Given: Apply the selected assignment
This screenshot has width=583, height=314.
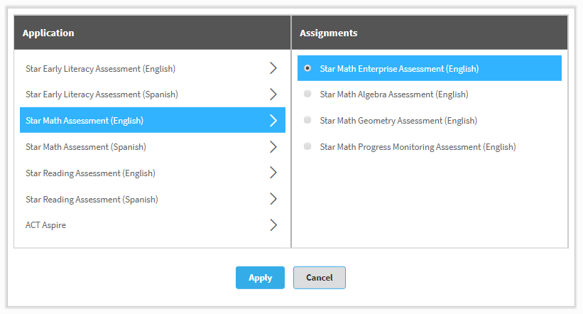Looking at the screenshot, I should point(261,278).
